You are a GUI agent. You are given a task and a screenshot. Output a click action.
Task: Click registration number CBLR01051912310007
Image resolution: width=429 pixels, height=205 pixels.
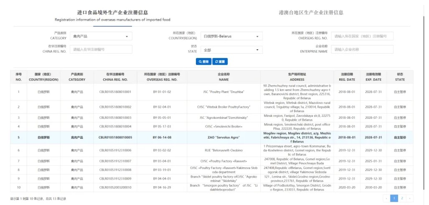click(115, 161)
